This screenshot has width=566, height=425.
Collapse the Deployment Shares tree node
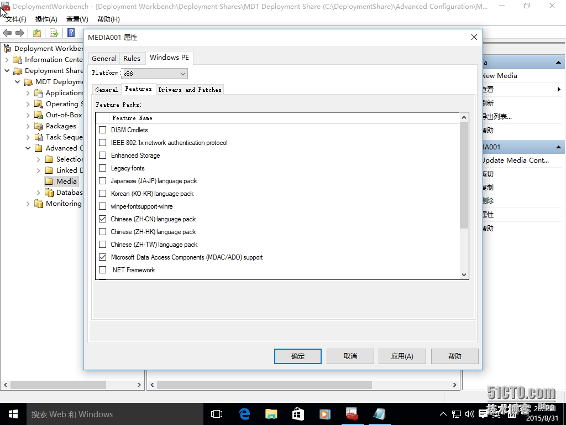pyautogui.click(x=7, y=71)
